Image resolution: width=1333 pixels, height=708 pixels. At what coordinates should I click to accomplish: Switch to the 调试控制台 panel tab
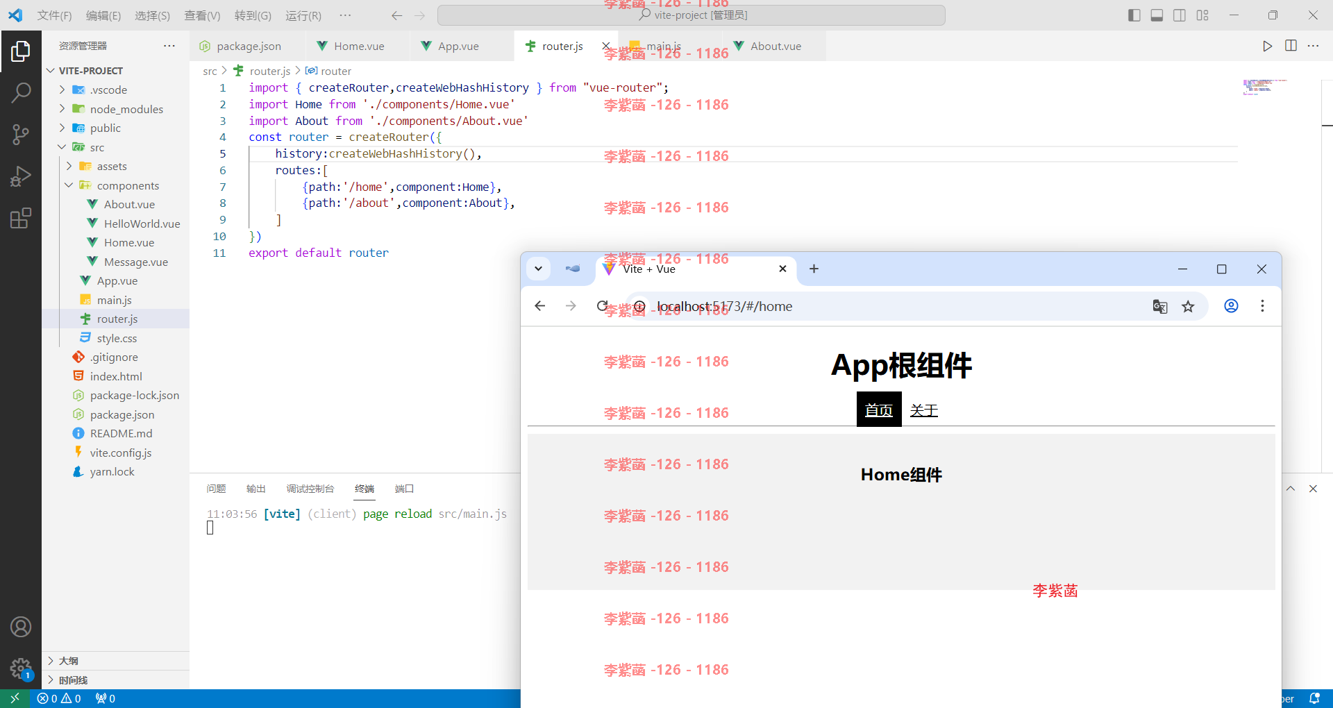310,489
